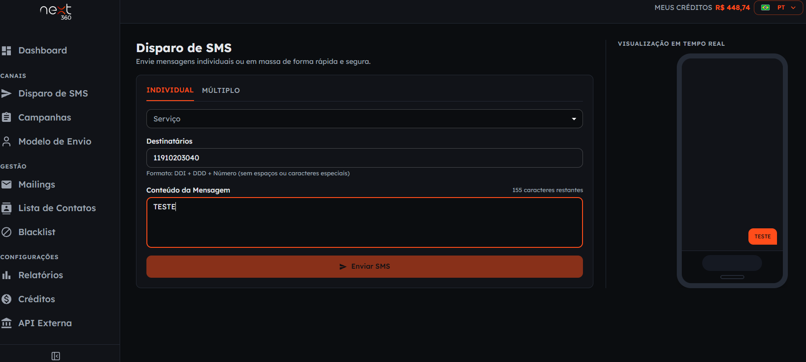
Task: Select the Disparo de SMS paper-plane icon
Action: tap(6, 94)
